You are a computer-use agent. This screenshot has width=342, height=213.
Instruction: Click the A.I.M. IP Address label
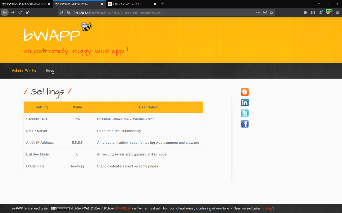click(40, 143)
